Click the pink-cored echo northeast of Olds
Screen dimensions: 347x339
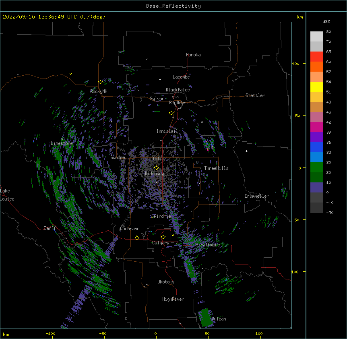209,144
